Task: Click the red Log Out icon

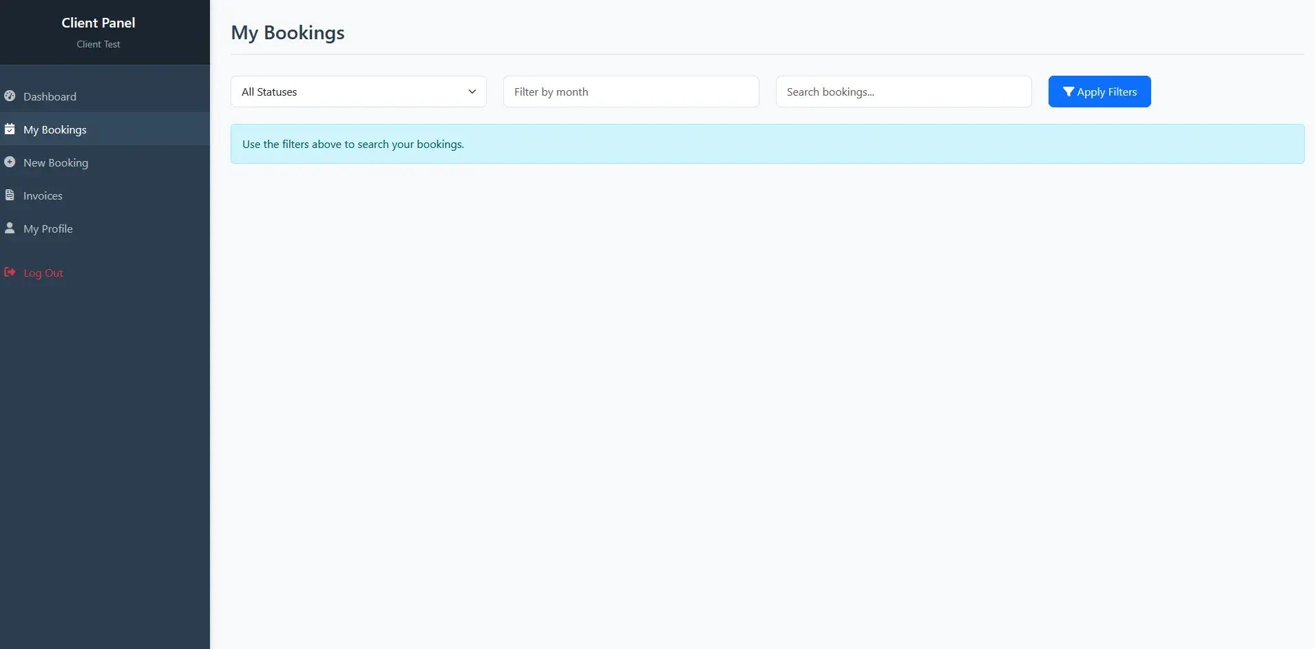Action: [10, 273]
